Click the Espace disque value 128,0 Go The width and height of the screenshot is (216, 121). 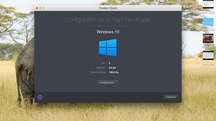[x=114, y=72]
